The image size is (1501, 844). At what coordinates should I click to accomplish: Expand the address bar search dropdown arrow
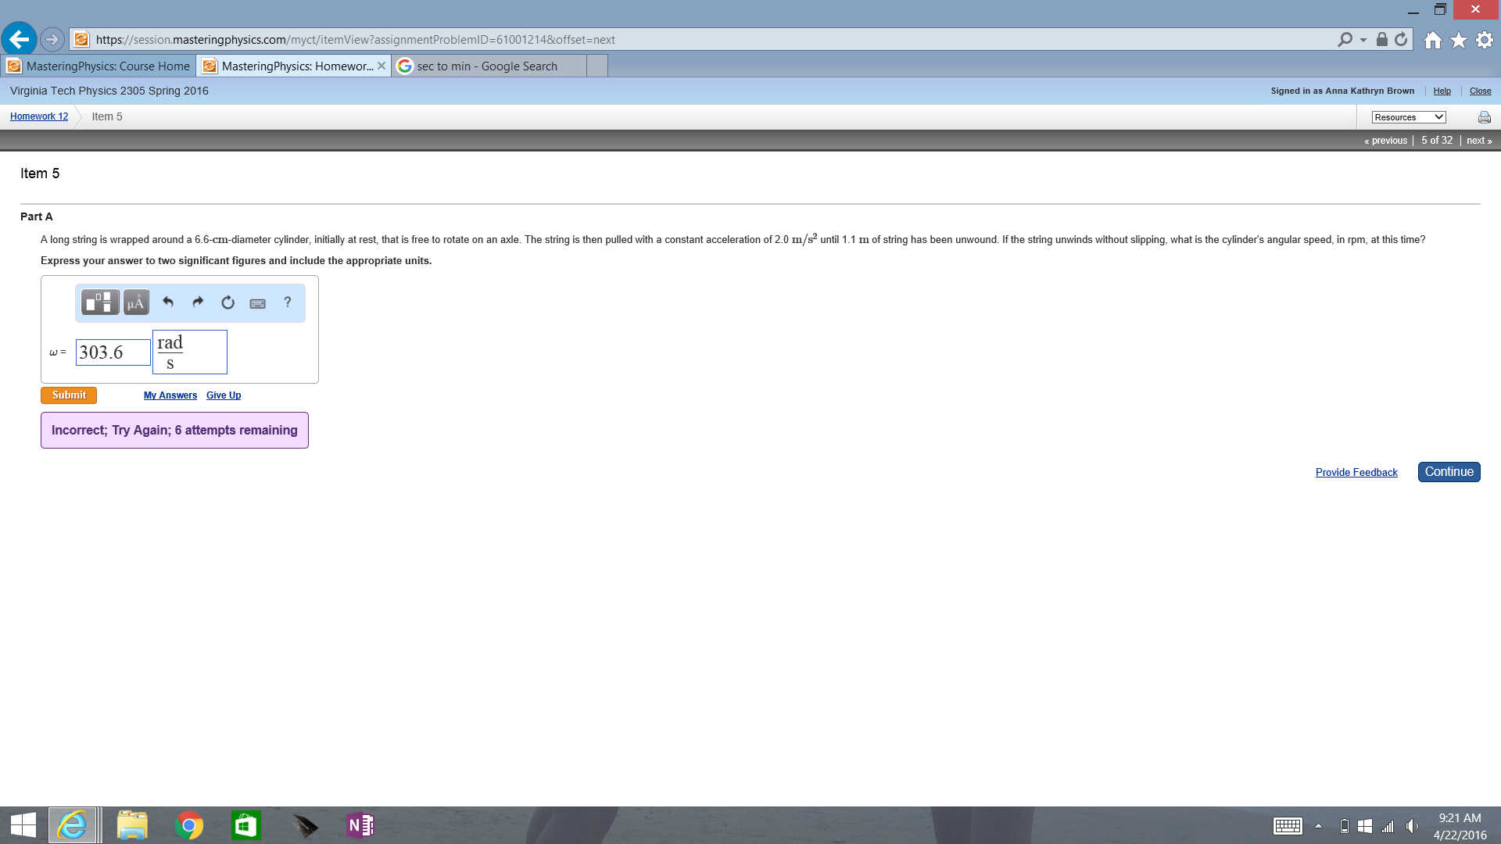(x=1363, y=40)
